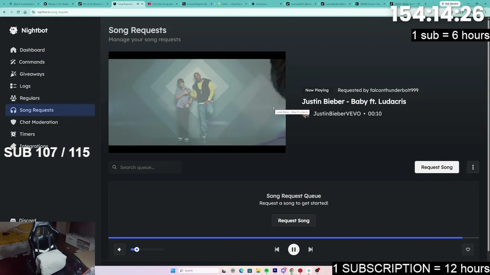The image size is (490, 275).
Task: Click Request Song in the empty queue
Action: pos(294,220)
